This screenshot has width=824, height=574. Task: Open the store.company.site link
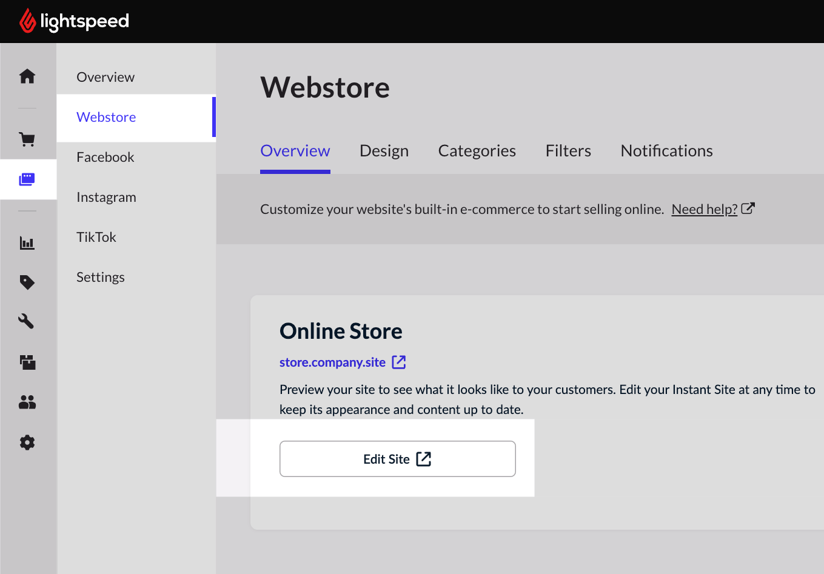332,362
